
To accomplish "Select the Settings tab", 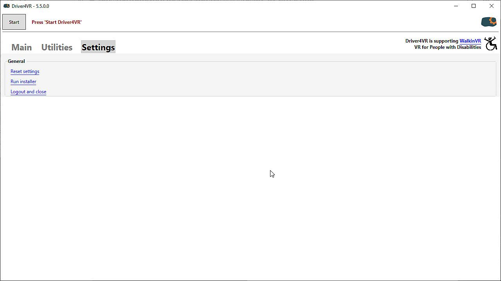I will (98, 47).
